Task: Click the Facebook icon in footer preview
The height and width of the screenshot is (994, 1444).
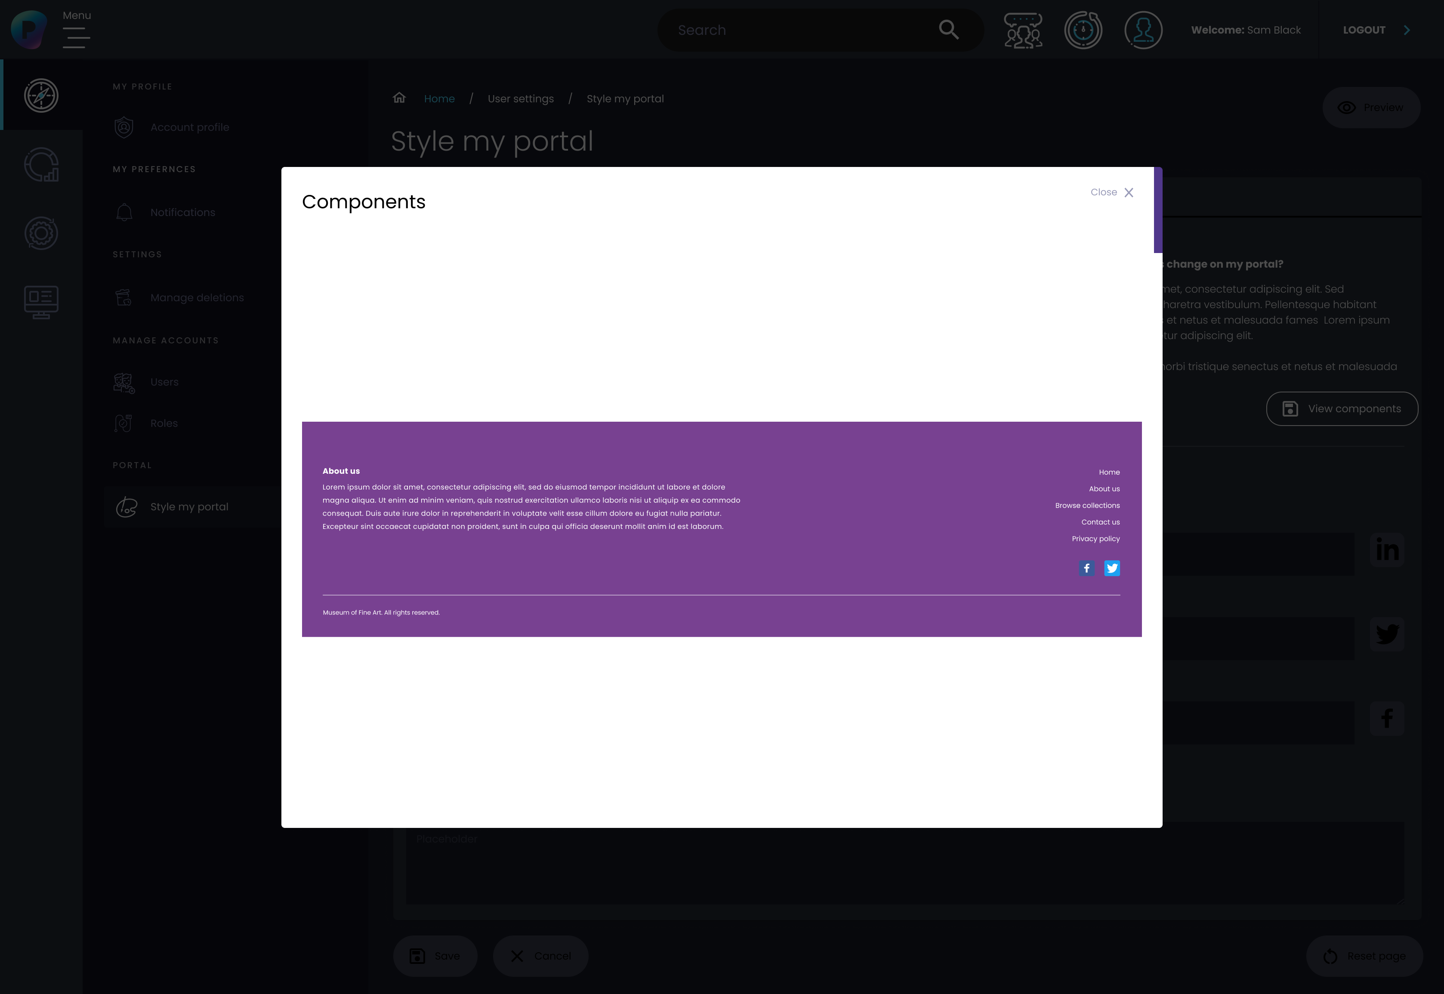Action: coord(1086,568)
